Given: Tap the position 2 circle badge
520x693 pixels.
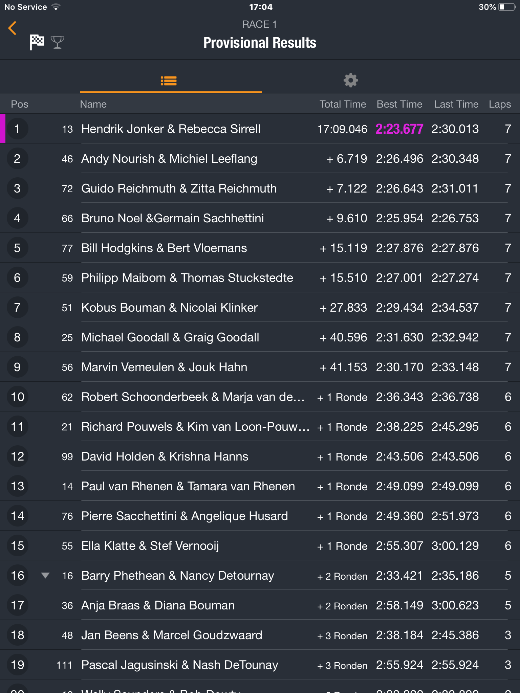Looking at the screenshot, I should click(17, 158).
